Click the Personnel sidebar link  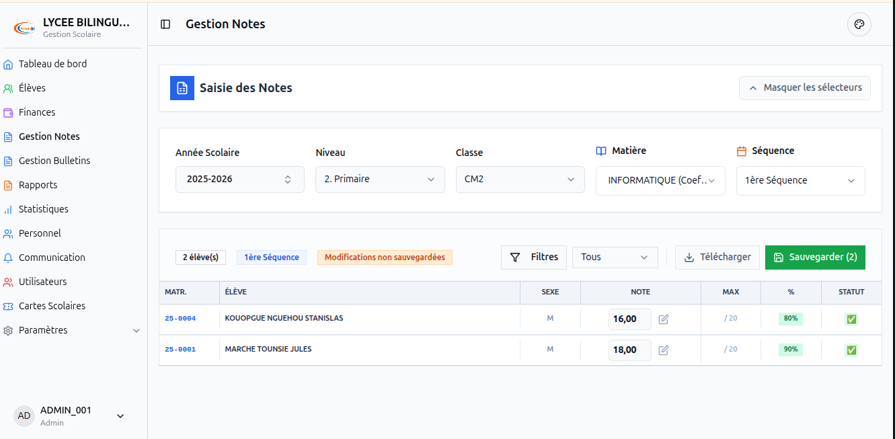40,234
